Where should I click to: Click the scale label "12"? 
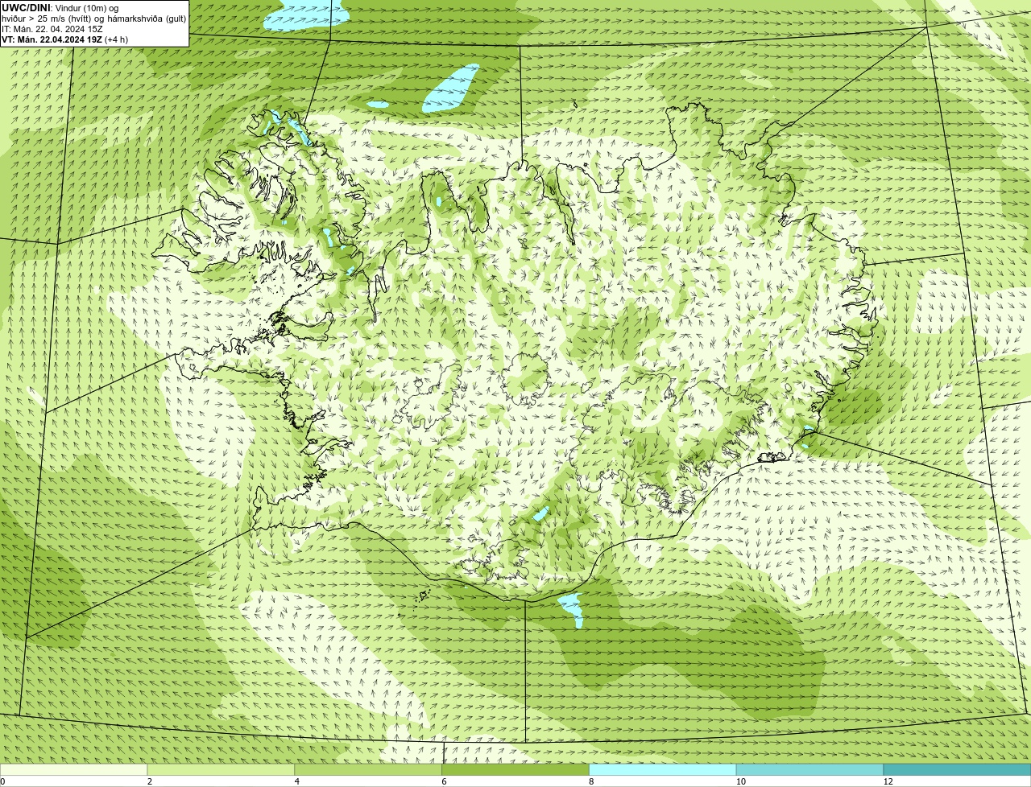click(x=888, y=781)
